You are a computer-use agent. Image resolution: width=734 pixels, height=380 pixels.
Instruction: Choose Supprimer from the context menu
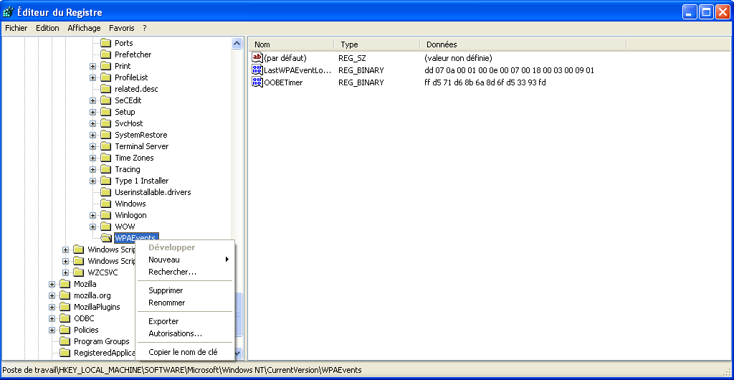tap(166, 290)
